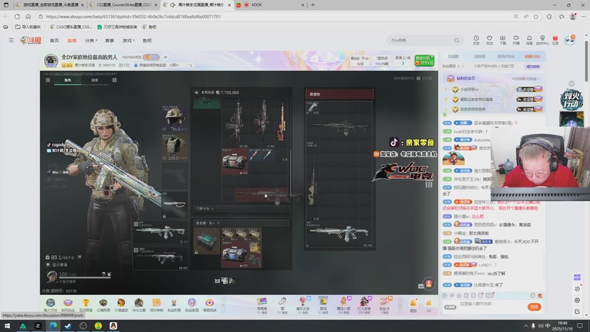Click the 成为钻粉 button
The image size is (590, 332).
pos(532,66)
